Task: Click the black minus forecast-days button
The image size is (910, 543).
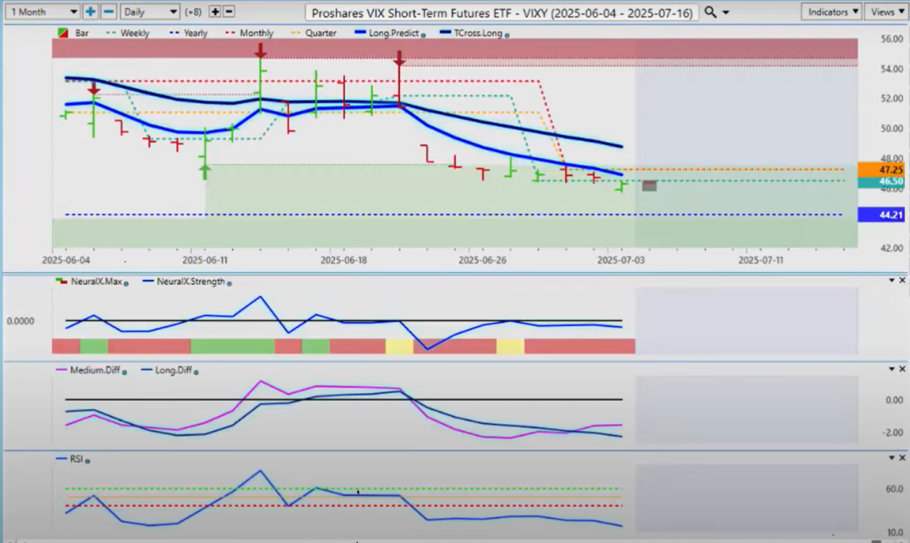Action: tap(228, 12)
